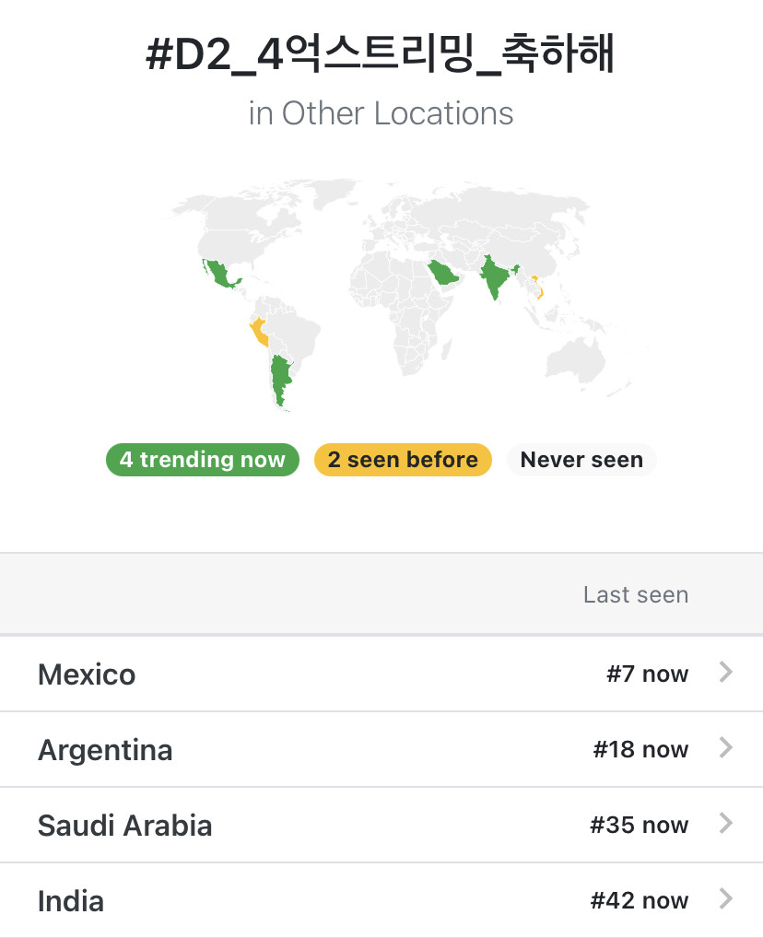
Task: Open the India row chevron arrow
Action: [x=726, y=899]
